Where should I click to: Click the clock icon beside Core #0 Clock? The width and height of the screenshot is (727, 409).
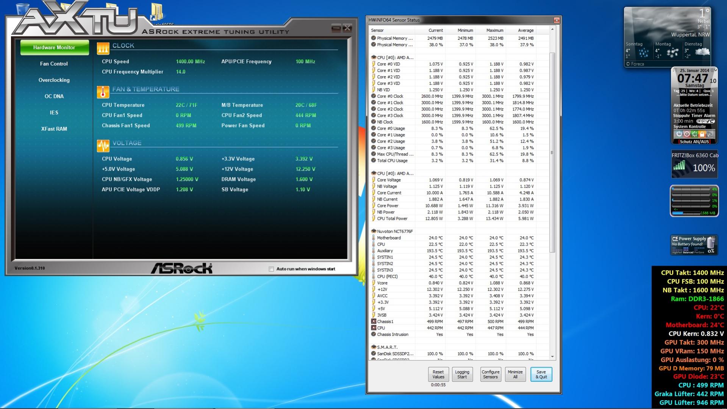click(x=374, y=96)
